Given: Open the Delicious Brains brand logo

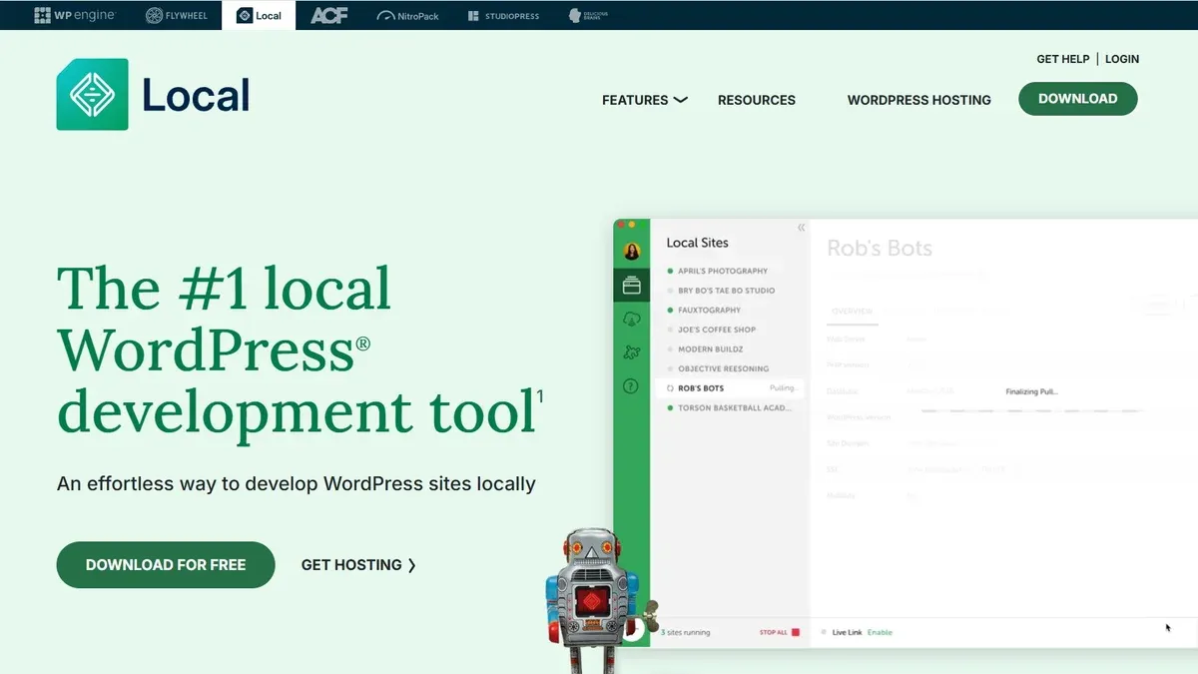Looking at the screenshot, I should click(x=588, y=15).
